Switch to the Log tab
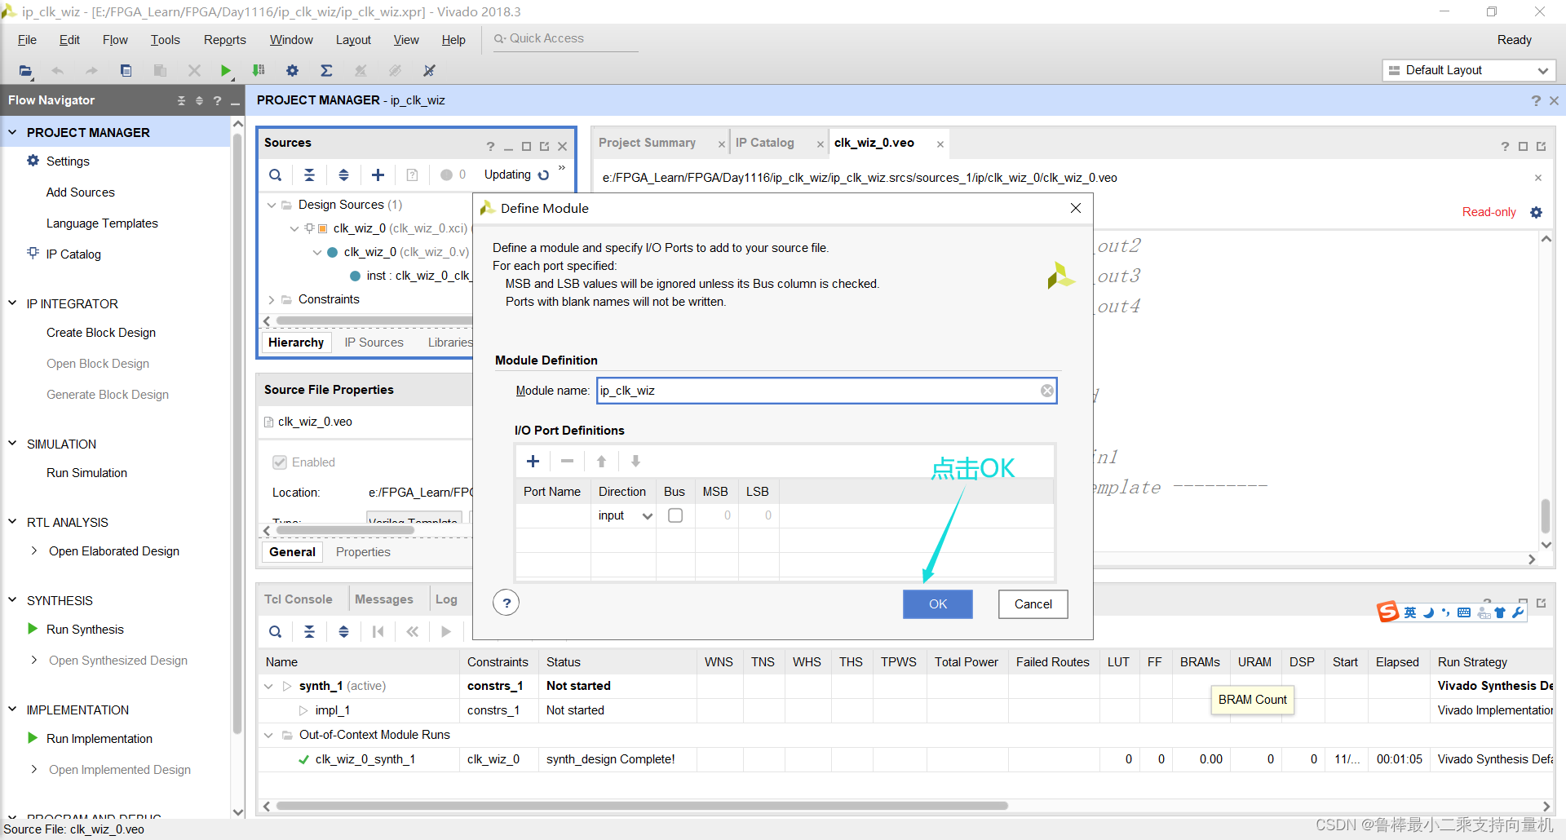 point(446,599)
